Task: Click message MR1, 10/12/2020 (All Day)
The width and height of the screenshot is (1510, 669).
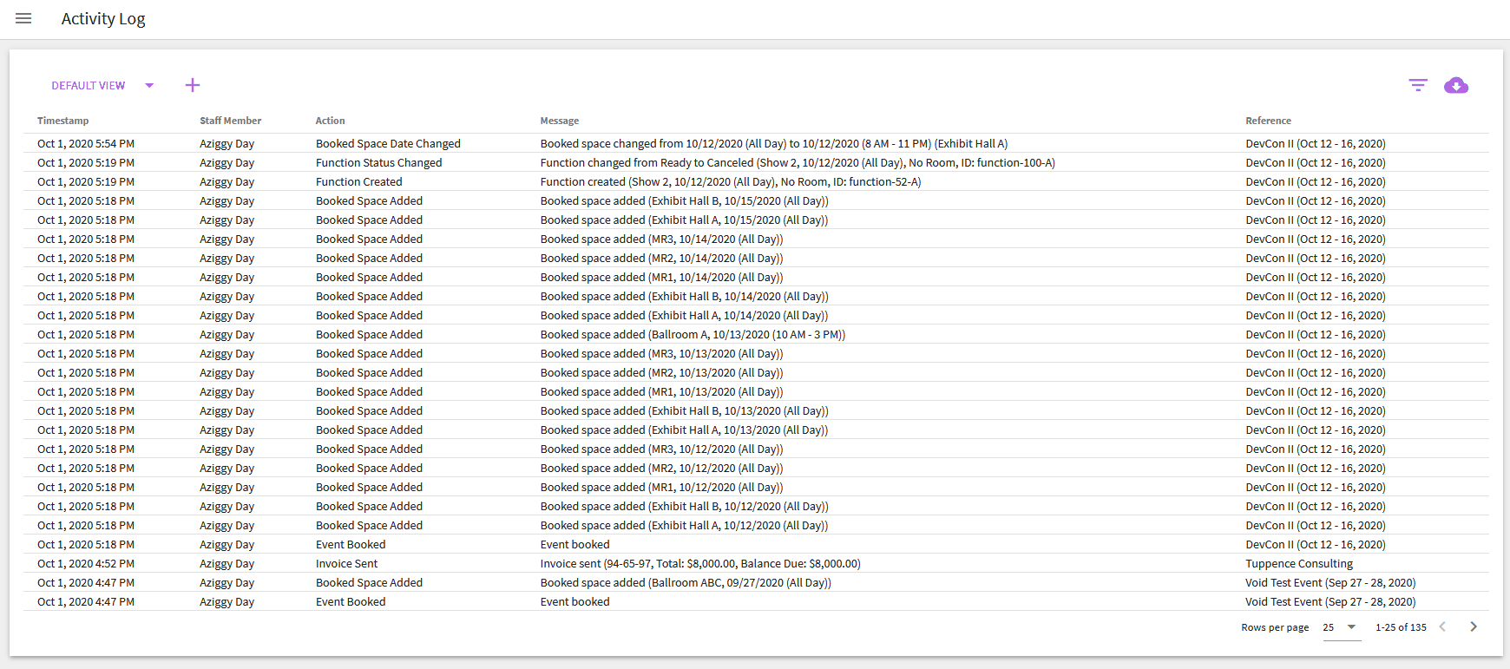Action: pyautogui.click(x=661, y=487)
